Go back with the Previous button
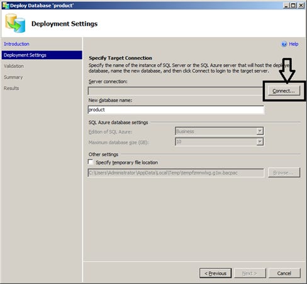The height and width of the screenshot is (284, 307). coord(215,273)
